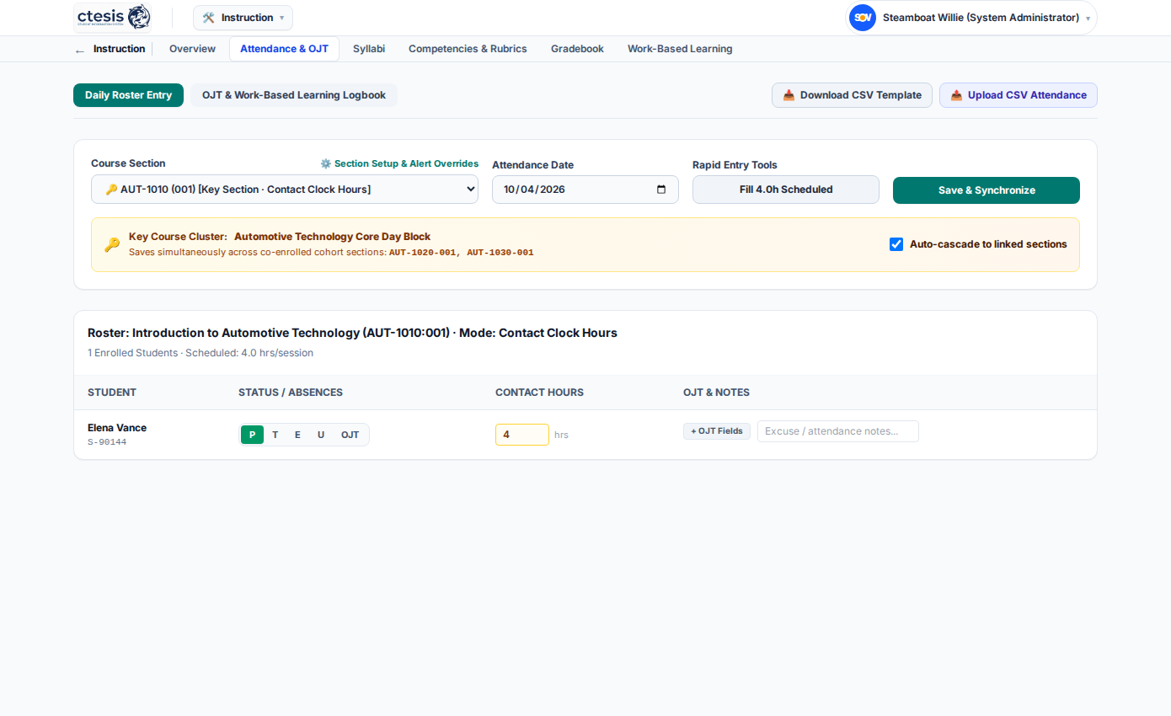
Task: Select the Attendance & OJT tab
Action: 284,49
